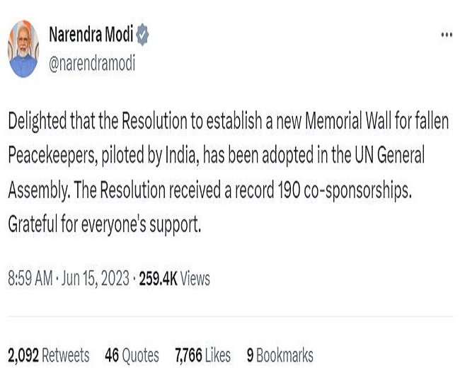Click the 8:59 AM timestamp
The image size is (460, 382).
pyautogui.click(x=30, y=279)
